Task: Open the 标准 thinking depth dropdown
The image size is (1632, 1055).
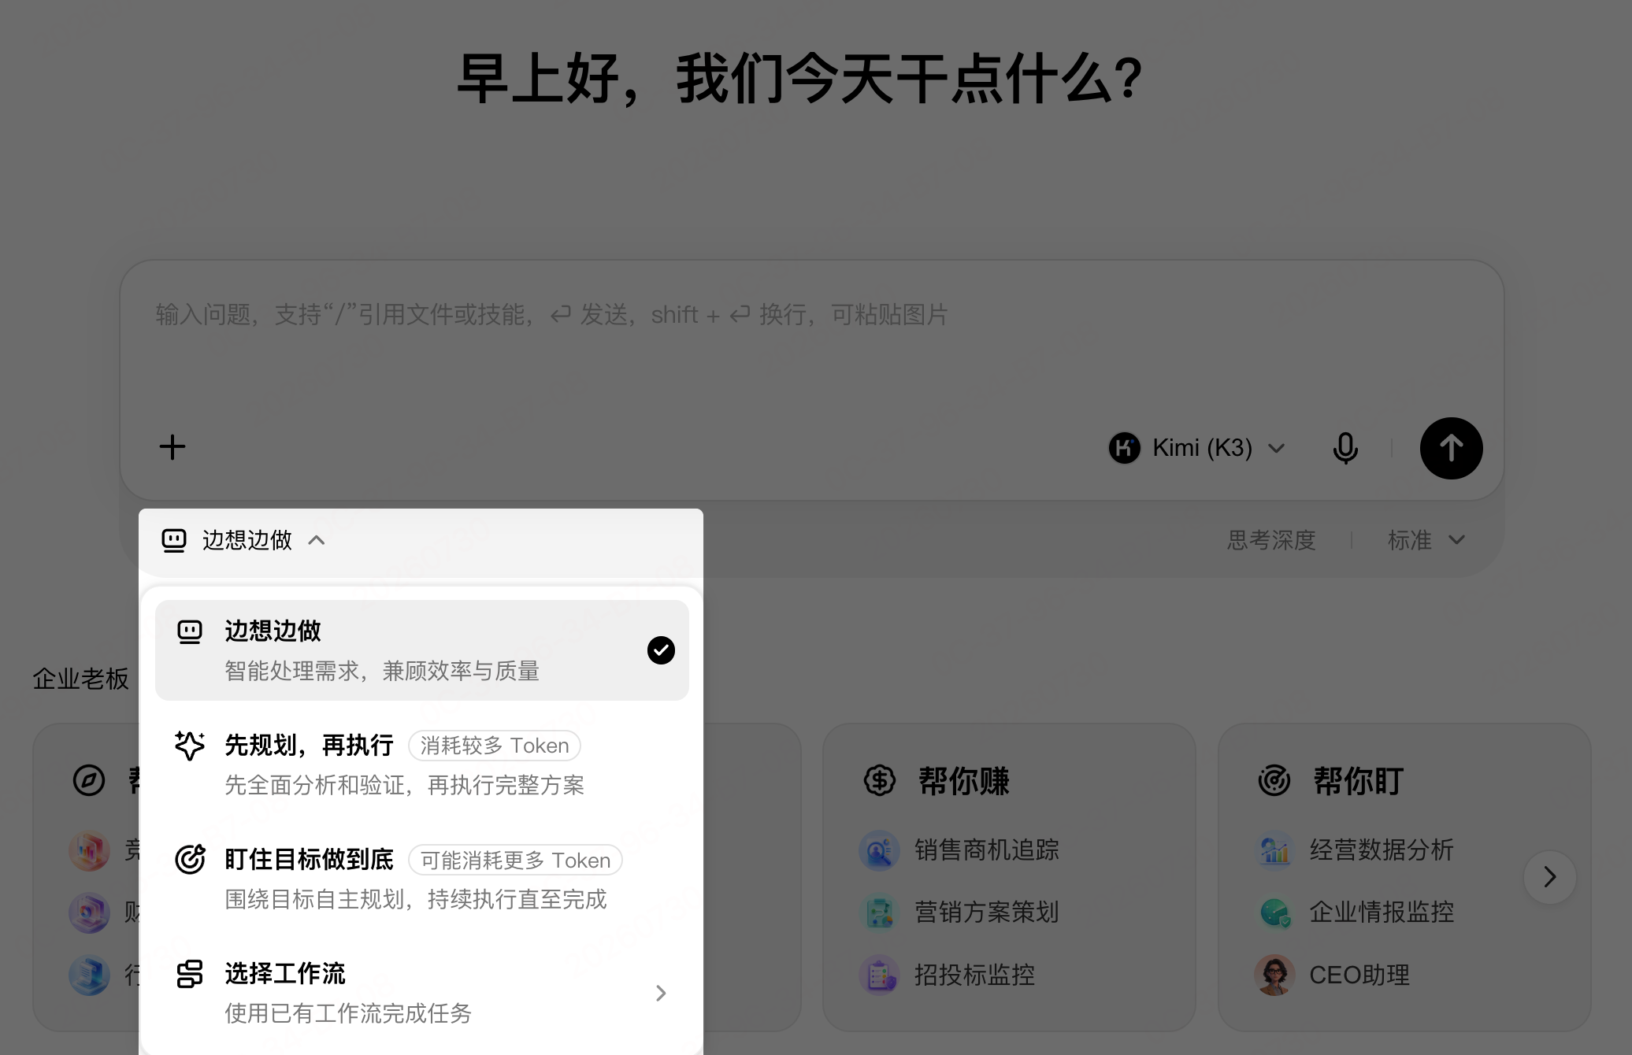Action: coord(1426,540)
